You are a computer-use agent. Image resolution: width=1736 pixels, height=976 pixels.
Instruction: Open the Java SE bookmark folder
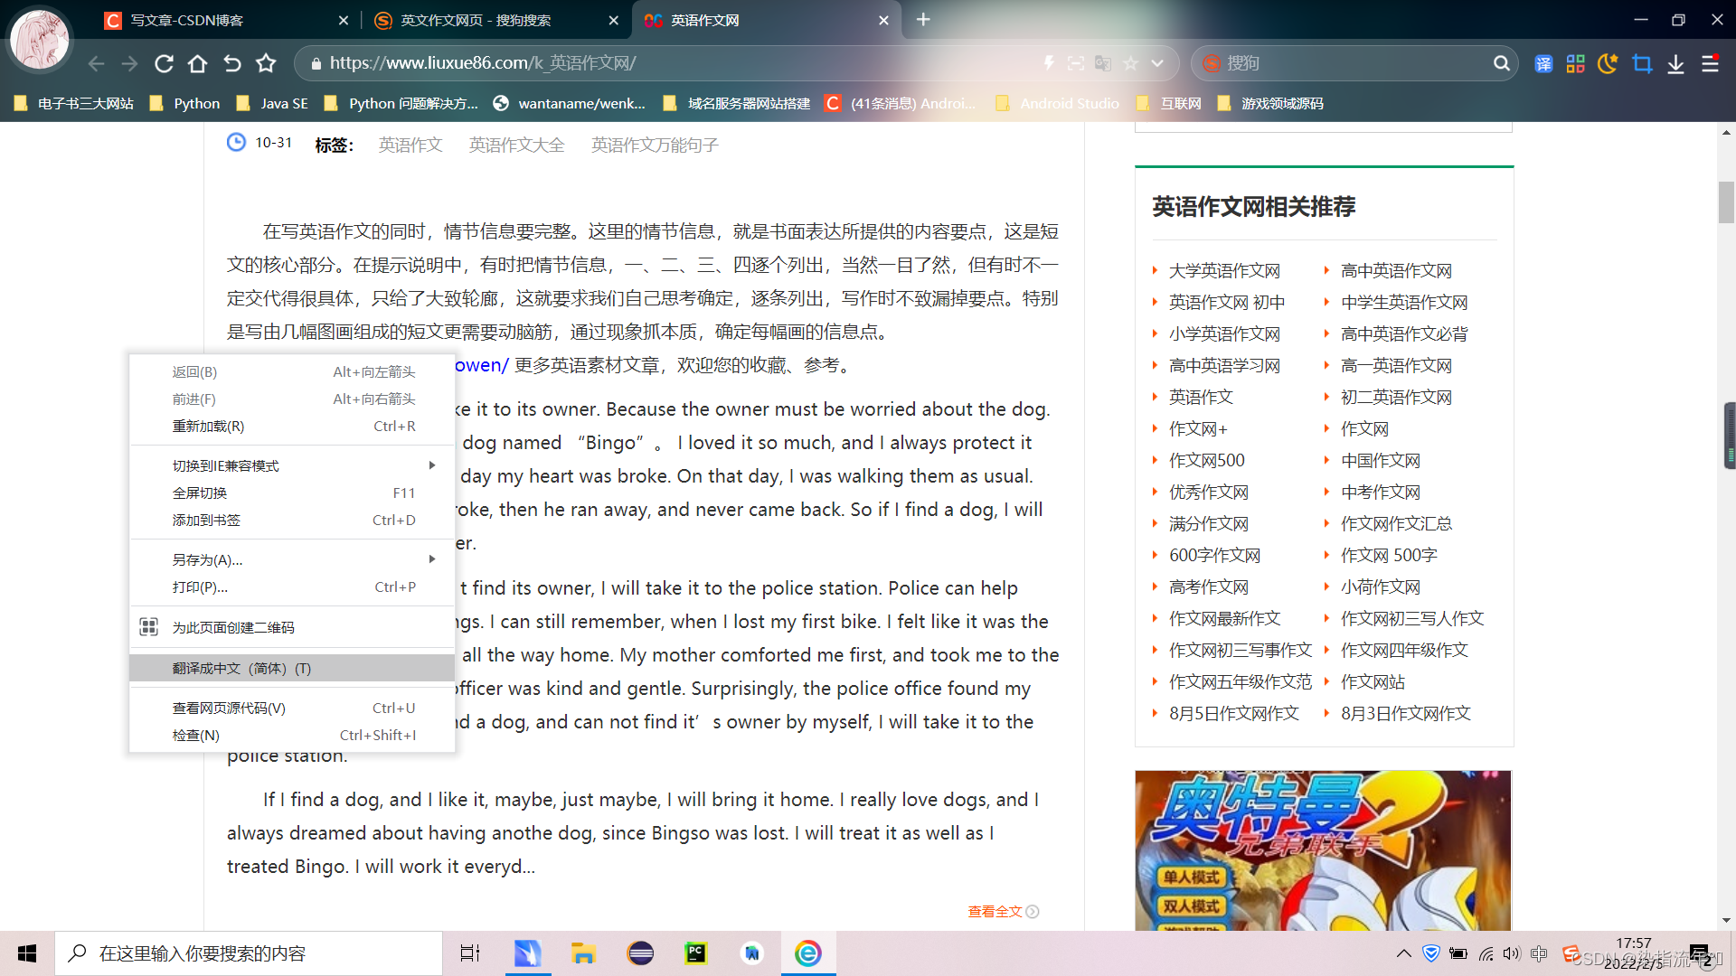point(272,104)
